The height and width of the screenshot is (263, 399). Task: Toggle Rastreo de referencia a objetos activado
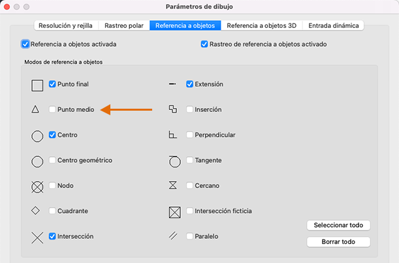pos(205,44)
